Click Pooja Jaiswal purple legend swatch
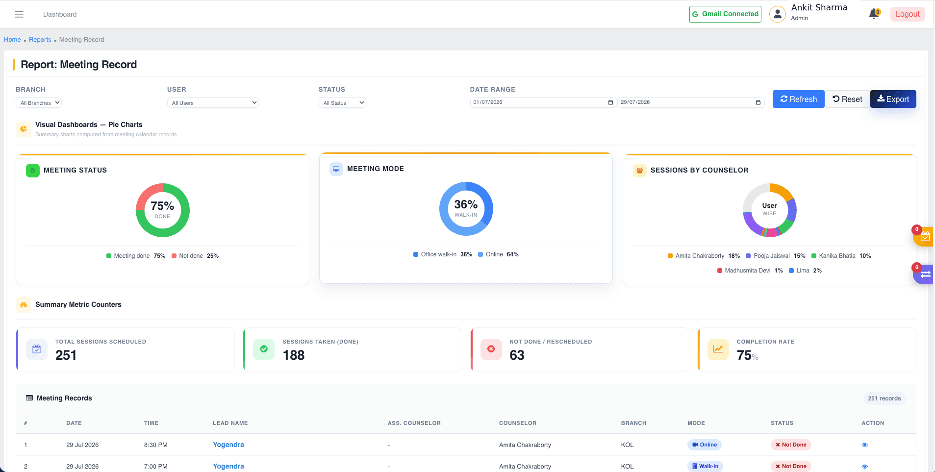Image resolution: width=935 pixels, height=472 pixels. [748, 256]
